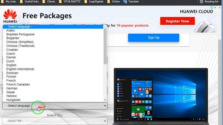Open the VTI & NAVTTC bookmark folder

tap(70, 2)
